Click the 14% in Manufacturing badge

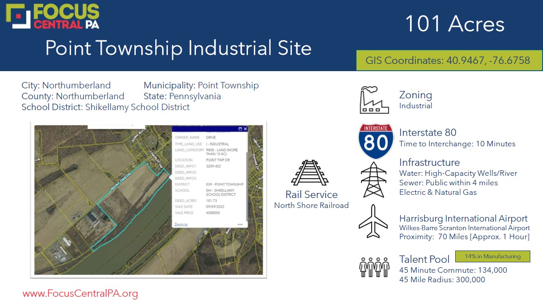click(492, 256)
